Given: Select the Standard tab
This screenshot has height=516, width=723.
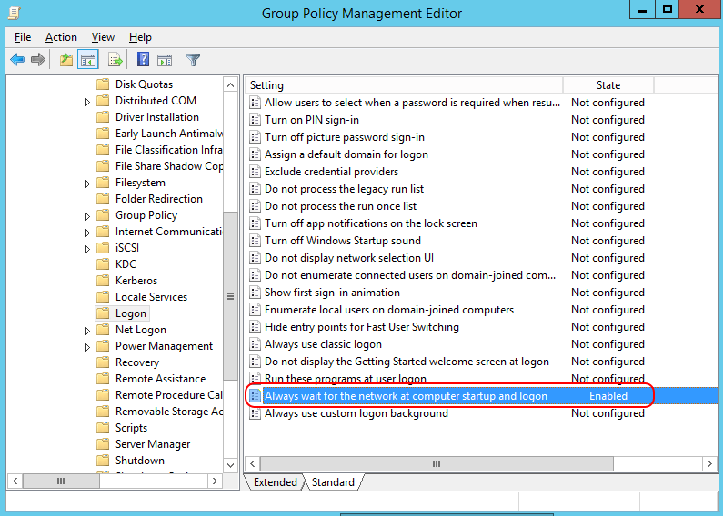Looking at the screenshot, I should pos(333,482).
